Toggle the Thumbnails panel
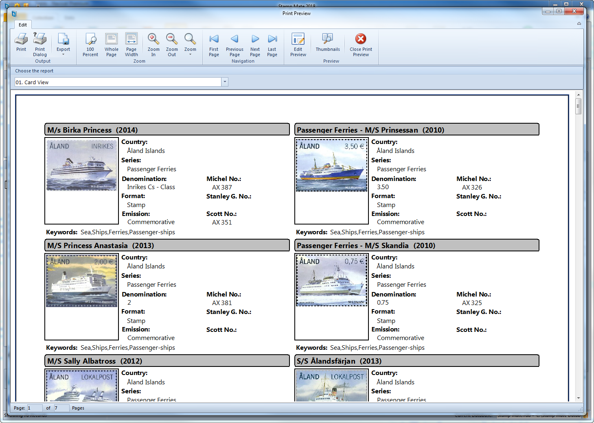 point(328,42)
